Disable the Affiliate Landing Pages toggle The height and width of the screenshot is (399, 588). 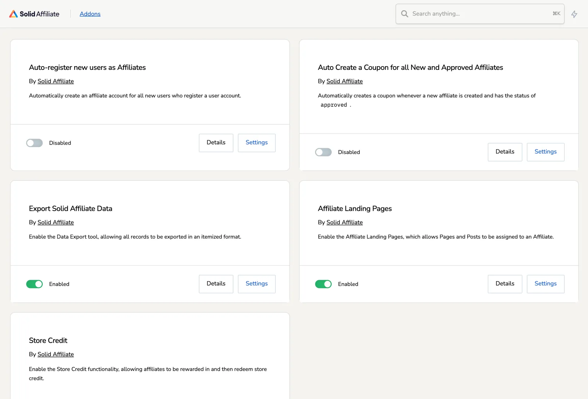[323, 284]
